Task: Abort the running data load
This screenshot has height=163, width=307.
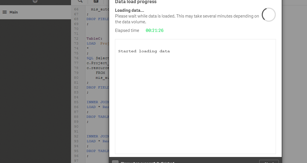Action: click(269, 162)
